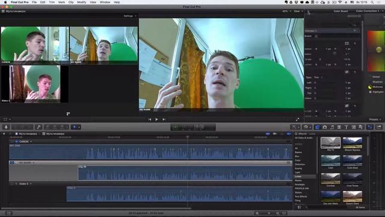Go back in timeline history arrow
Image resolution: width=385 pixels, height=217 pixels.
[x=4, y=134]
